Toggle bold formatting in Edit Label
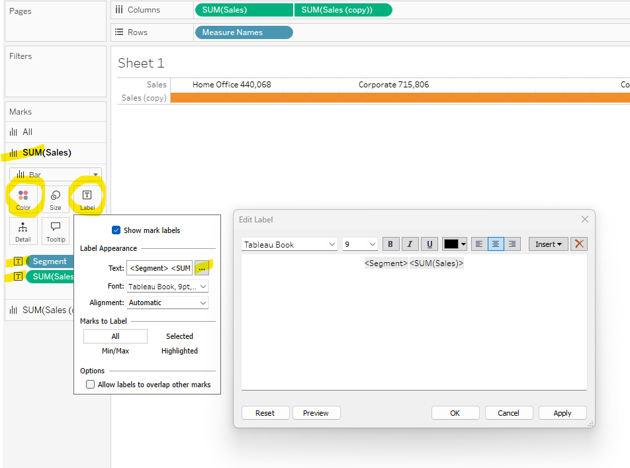The image size is (630, 468). point(390,244)
